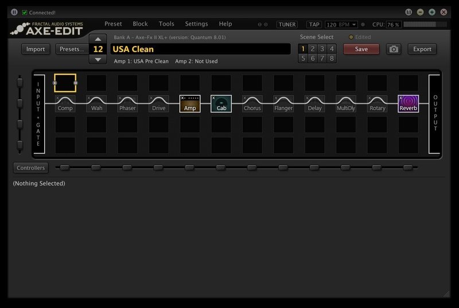
Task: Toggle bypass X on the Reverb block
Action: click(x=400, y=98)
